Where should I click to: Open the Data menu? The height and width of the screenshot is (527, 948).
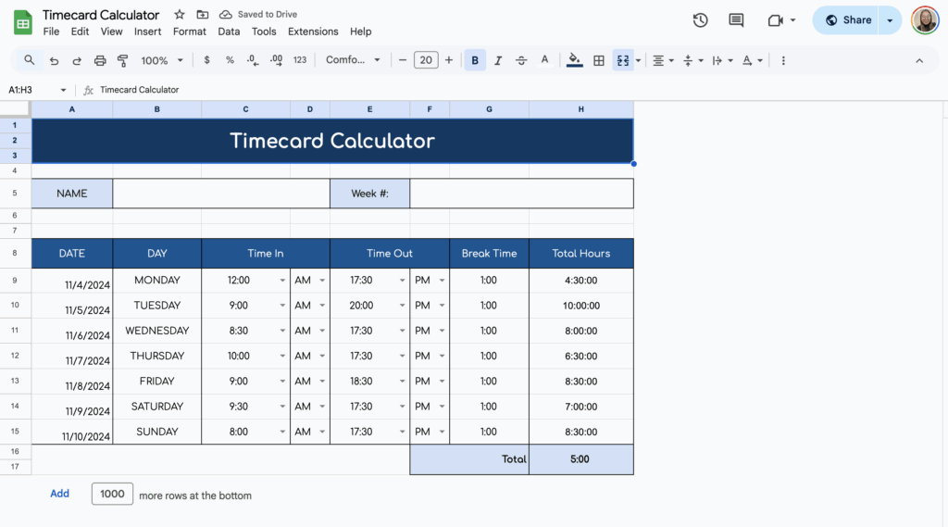tap(229, 31)
